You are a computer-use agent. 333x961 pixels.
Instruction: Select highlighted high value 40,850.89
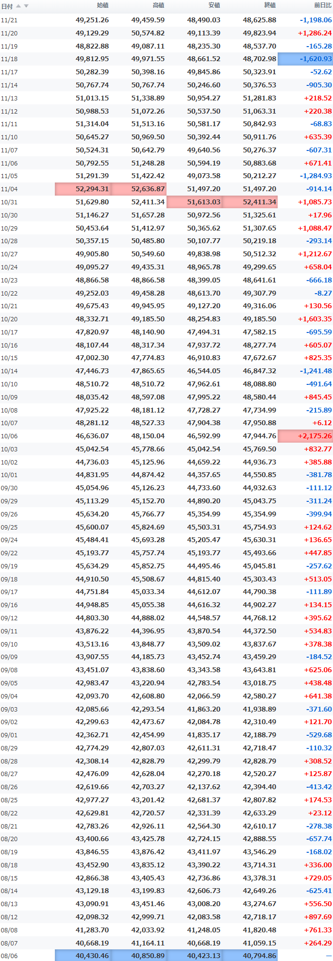pyautogui.click(x=139, y=956)
